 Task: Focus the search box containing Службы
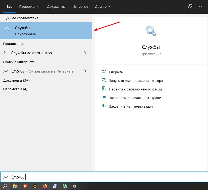tap(104, 177)
